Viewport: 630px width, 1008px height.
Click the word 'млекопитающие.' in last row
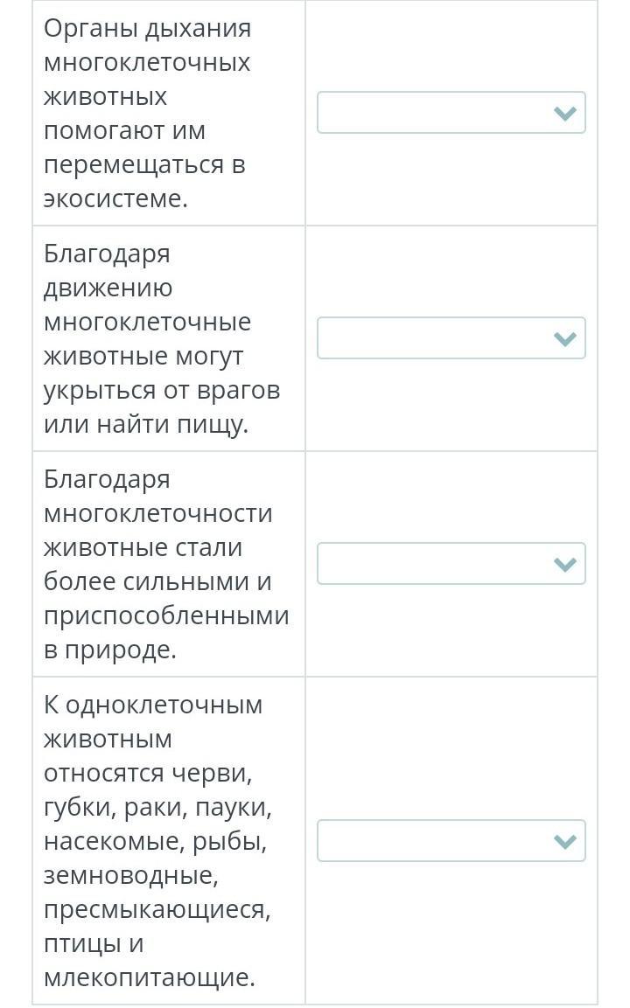click(150, 977)
